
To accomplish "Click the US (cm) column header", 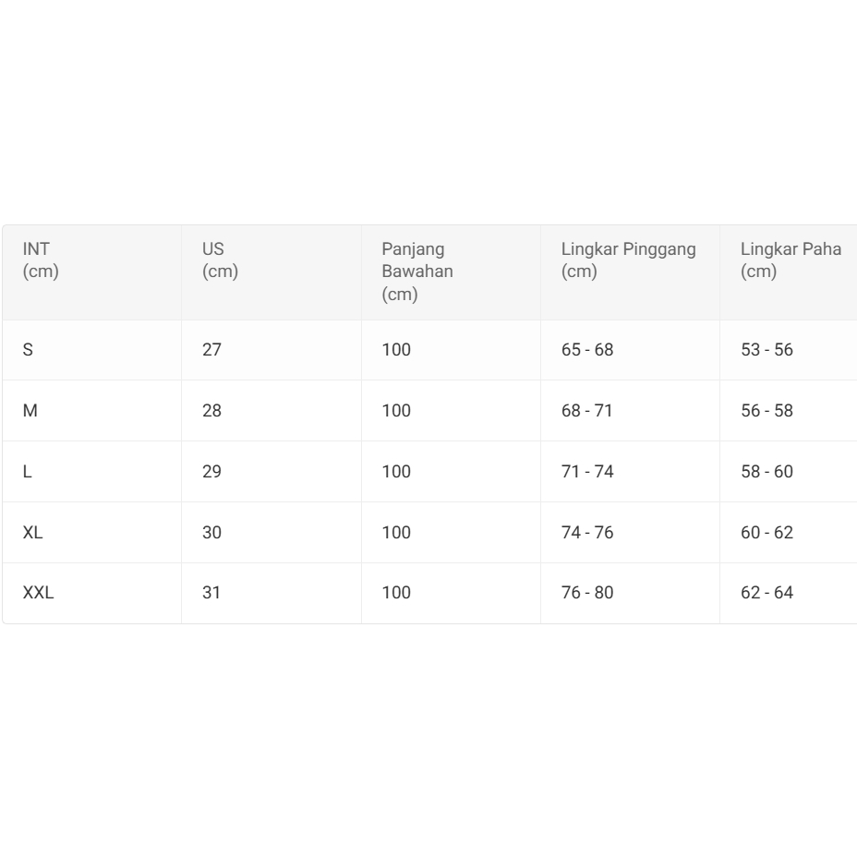I will pyautogui.click(x=220, y=260).
